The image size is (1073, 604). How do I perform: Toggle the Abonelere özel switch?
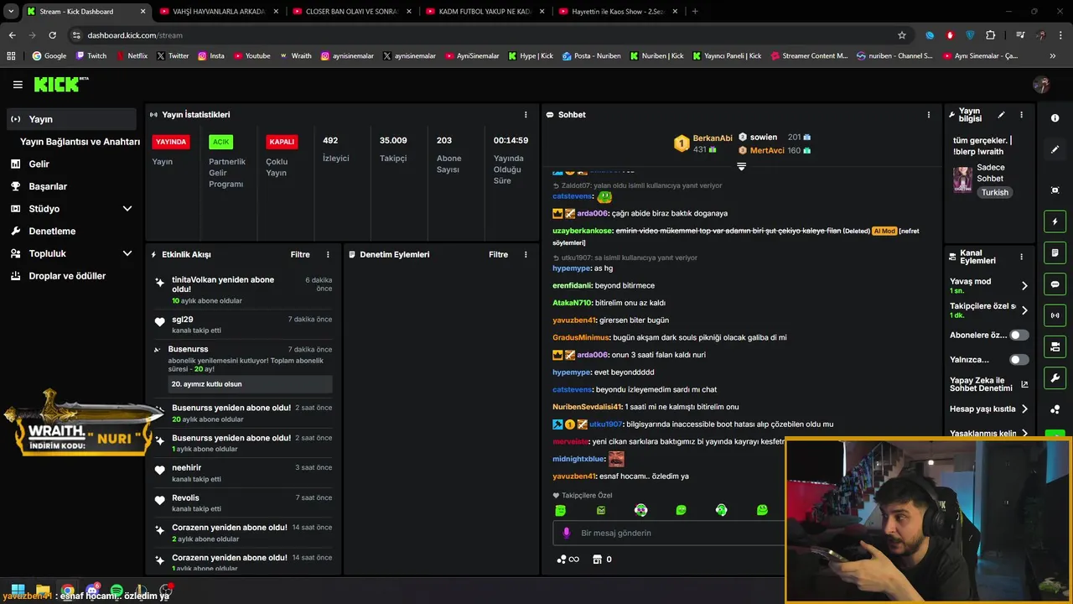point(1019,335)
